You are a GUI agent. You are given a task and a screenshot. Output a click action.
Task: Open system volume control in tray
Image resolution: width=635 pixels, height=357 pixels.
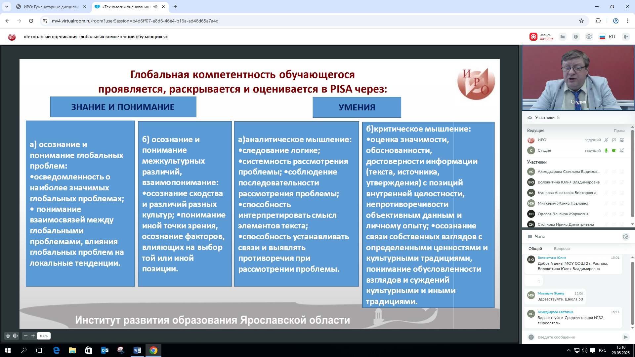click(584, 350)
